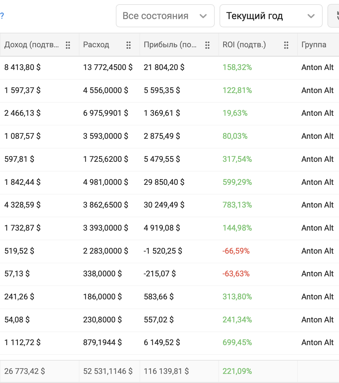This screenshot has height=383, width=339.
Task: Click the total income 26 773,42 $
Action: click(25, 371)
